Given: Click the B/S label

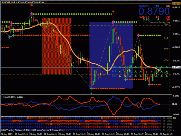Looking at the screenshot, I should tap(114, 71).
